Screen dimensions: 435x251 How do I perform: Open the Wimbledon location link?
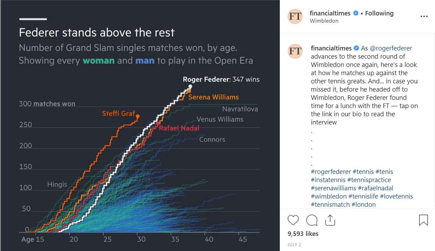[x=324, y=21]
